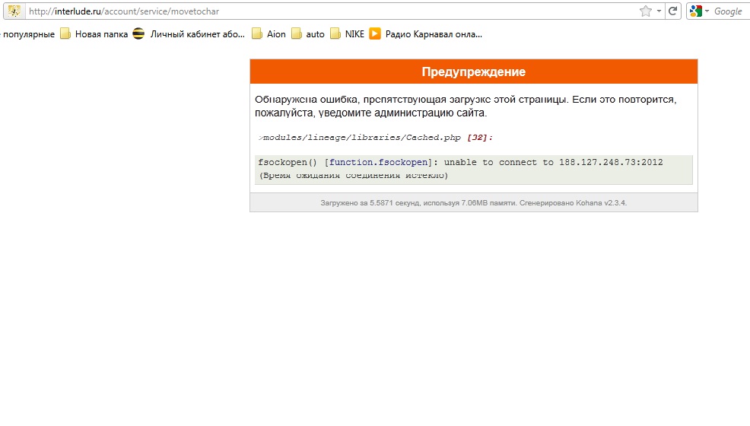
Task: Open the популярные bookmarks item
Action: tap(27, 34)
